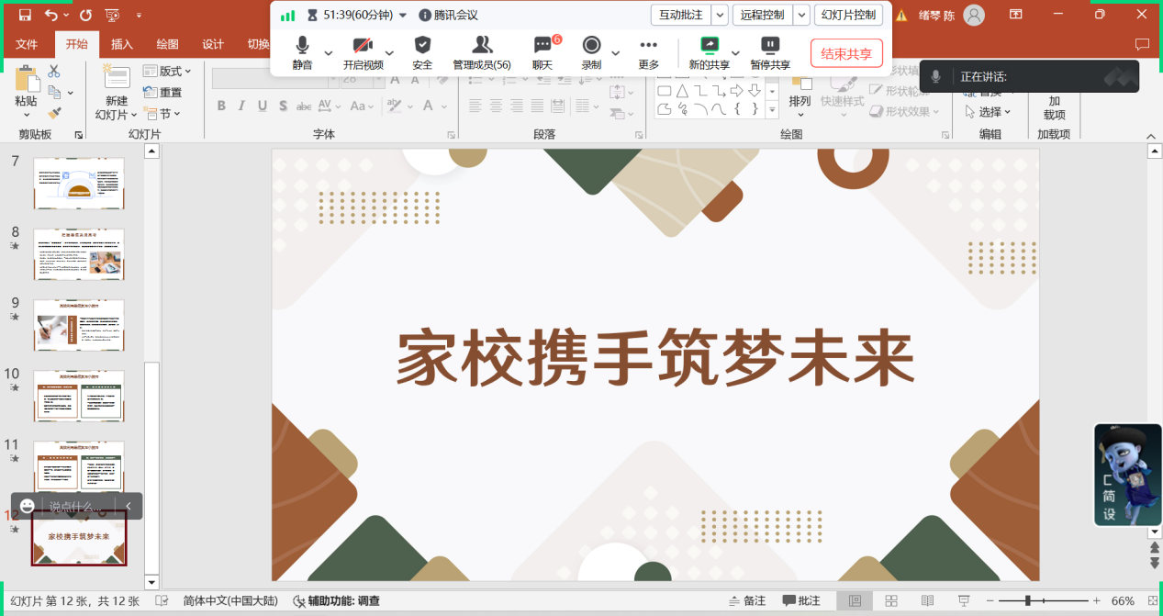
Task: Open the File (文件) menu
Action: click(x=27, y=44)
